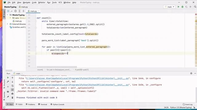Image resolution: width=197 pixels, height=110 pixels.
Task: Toggle Project side tool window
Action: [x=4, y=14]
